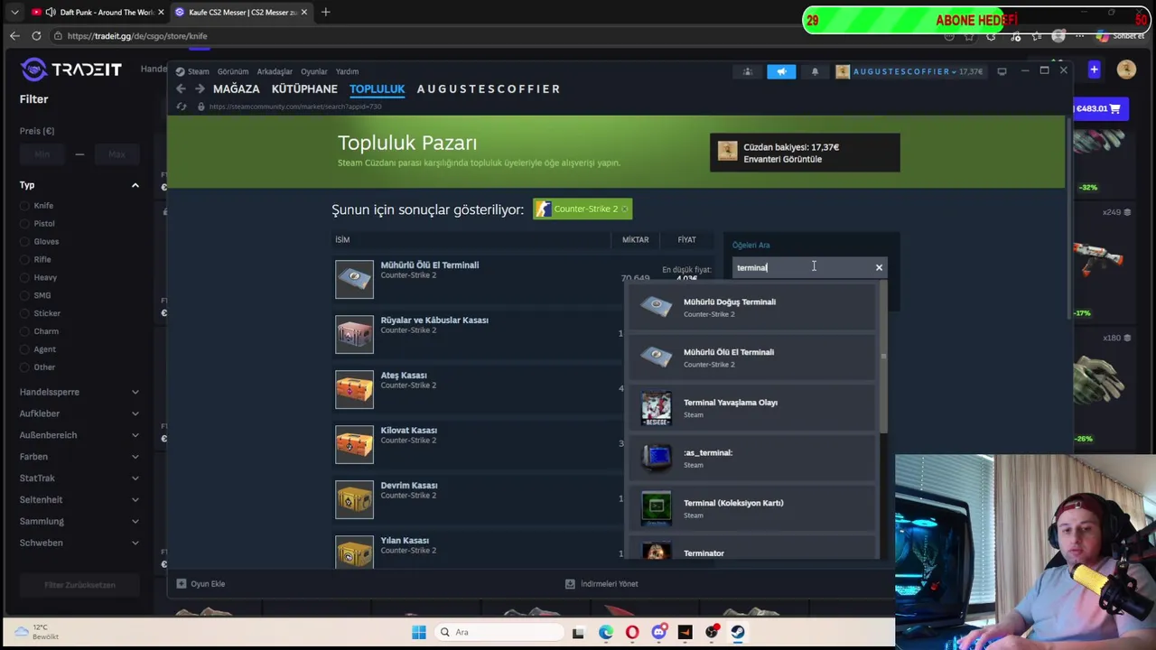The width and height of the screenshot is (1156, 650).
Task: Open İndirmeleri Yönet downloads manager
Action: [601, 584]
